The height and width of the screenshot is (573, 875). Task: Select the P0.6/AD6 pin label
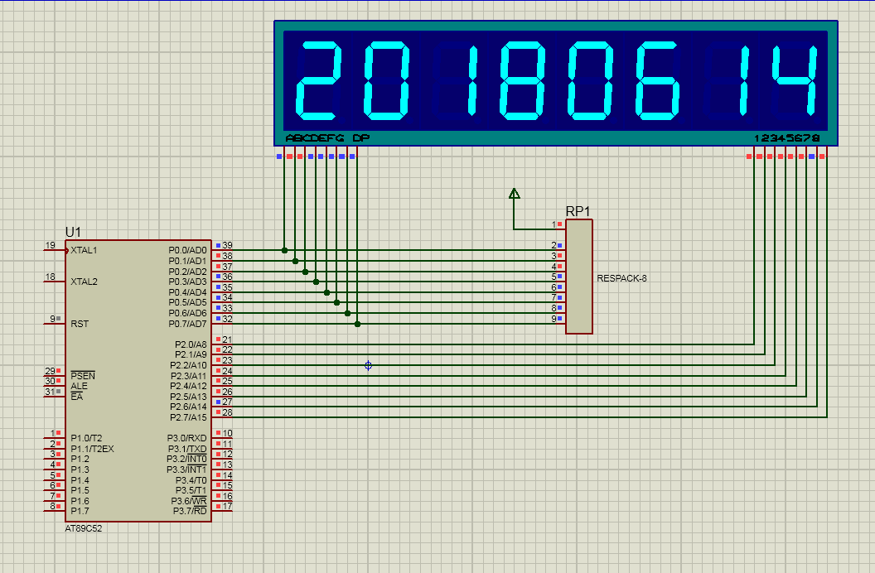click(187, 313)
